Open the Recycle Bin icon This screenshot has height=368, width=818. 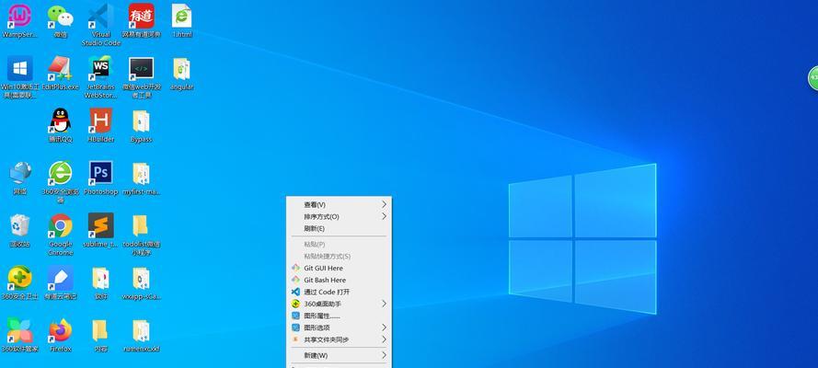coord(20,230)
